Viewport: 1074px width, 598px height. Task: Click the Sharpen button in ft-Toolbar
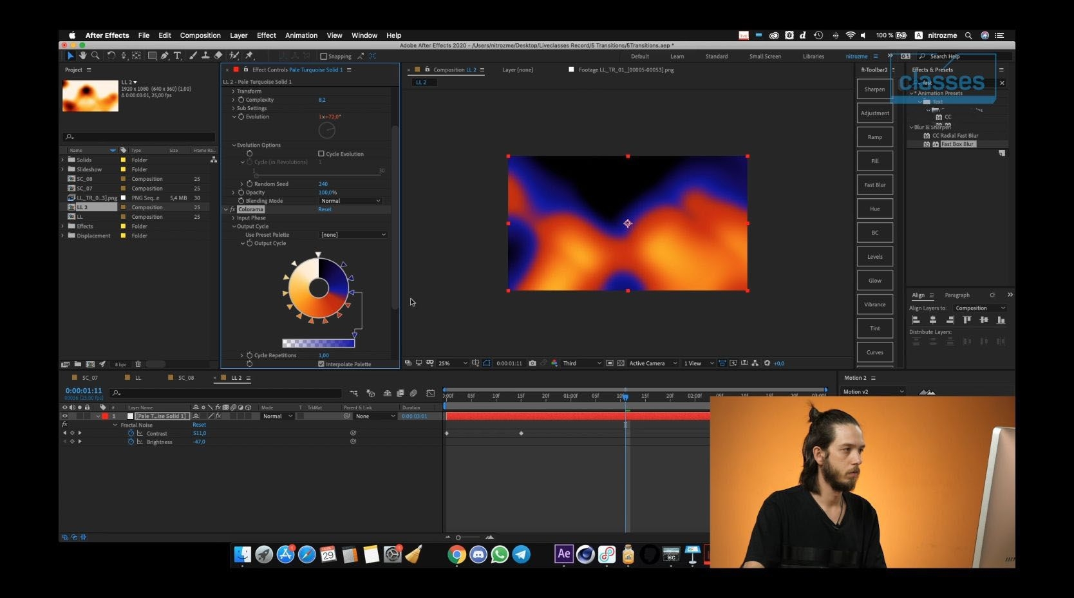click(874, 89)
